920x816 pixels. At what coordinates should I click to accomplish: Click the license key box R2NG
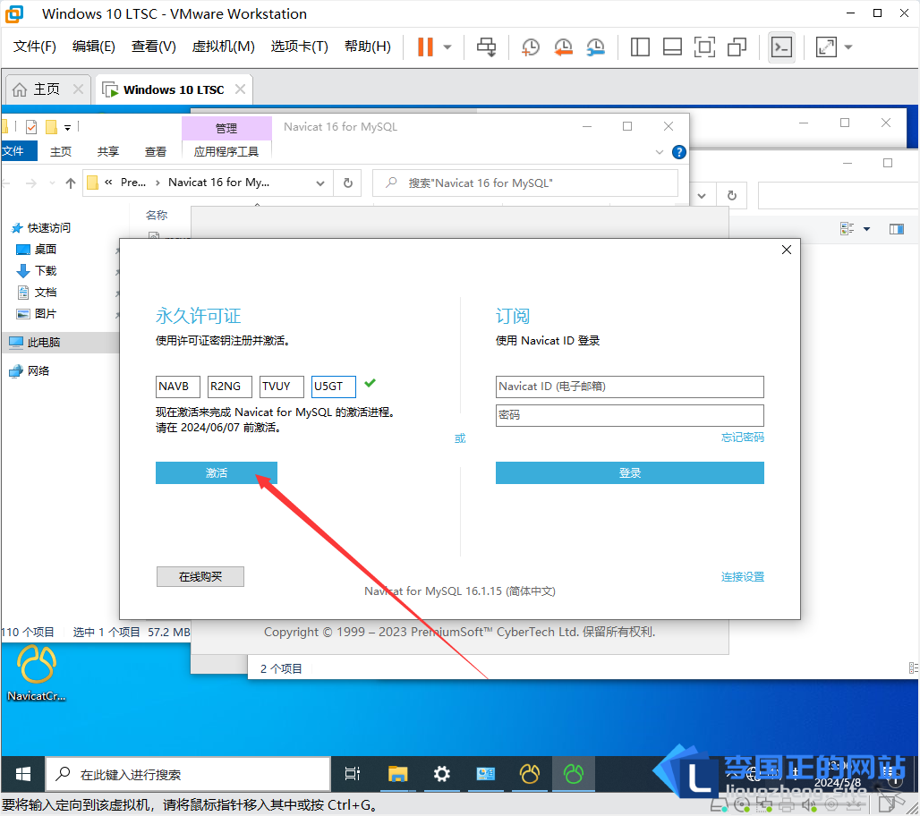coord(230,387)
